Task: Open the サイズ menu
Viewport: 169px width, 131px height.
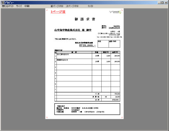Action: coord(19,6)
